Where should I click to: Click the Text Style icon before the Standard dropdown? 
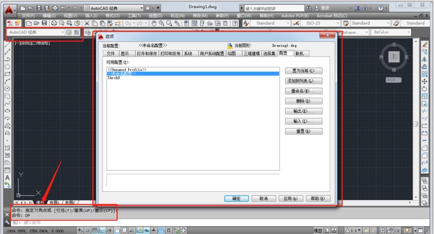point(246,23)
